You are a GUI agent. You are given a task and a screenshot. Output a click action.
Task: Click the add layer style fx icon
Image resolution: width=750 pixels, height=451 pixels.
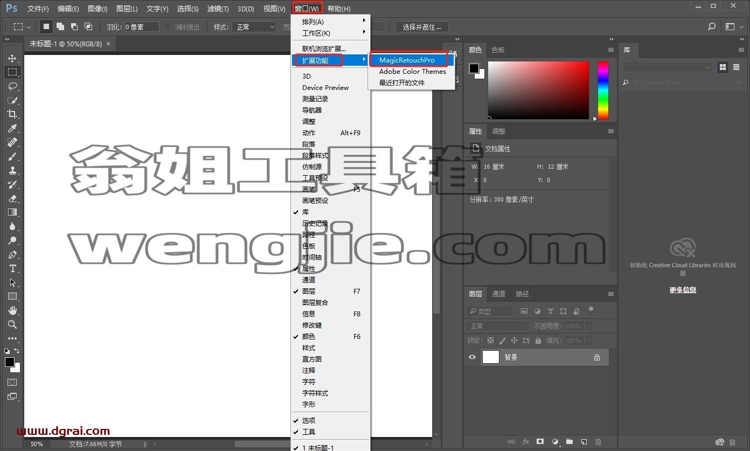(526, 442)
